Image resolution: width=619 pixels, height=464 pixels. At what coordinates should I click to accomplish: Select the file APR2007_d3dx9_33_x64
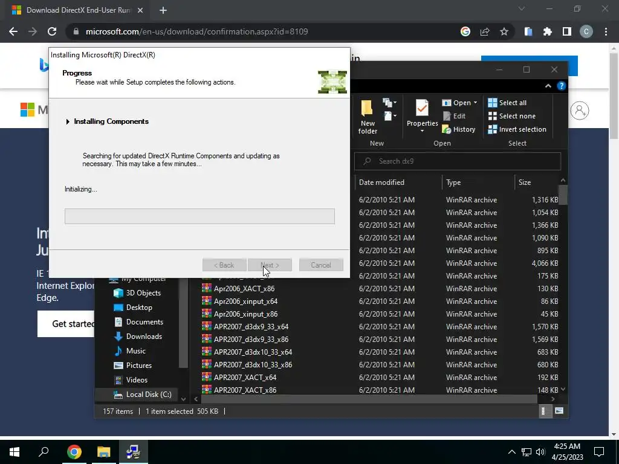tap(245, 327)
